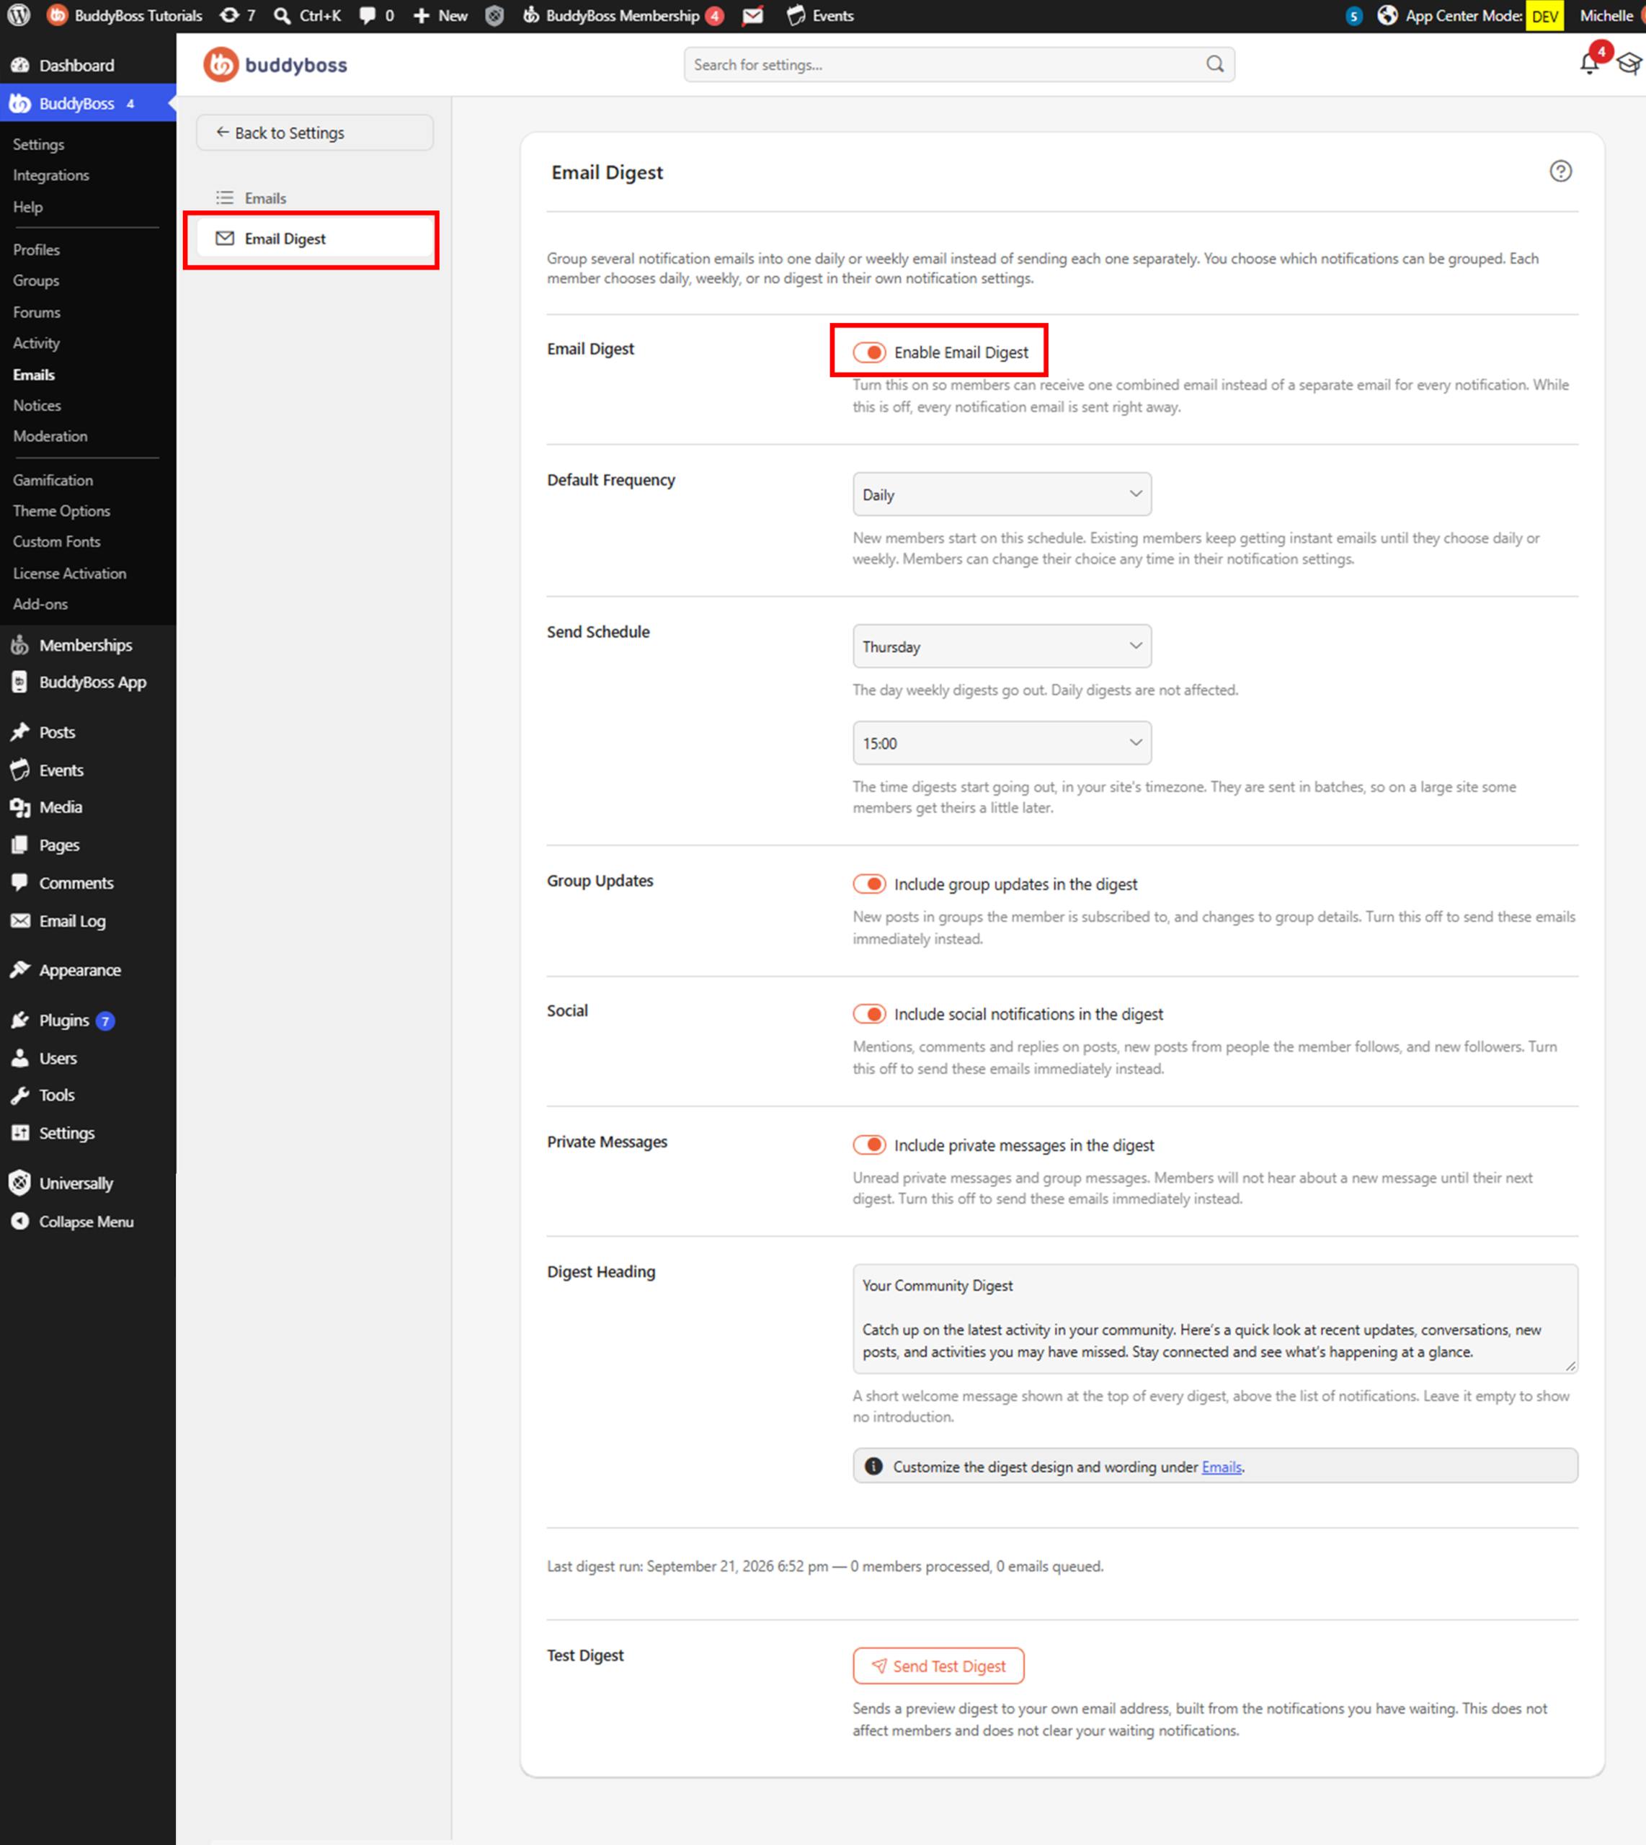This screenshot has width=1646, height=1845.
Task: Toggle Include private messages in digest
Action: coord(869,1145)
